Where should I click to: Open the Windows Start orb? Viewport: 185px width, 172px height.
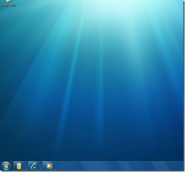pyautogui.click(x=6, y=166)
